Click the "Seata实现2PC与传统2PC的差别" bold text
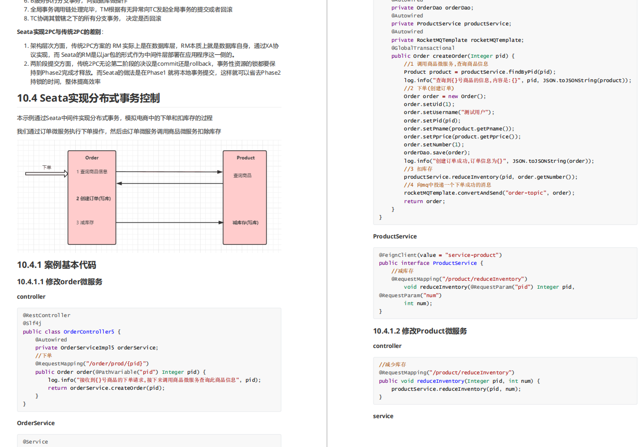Image resolution: width=640 pixels, height=447 pixels. coord(59,32)
